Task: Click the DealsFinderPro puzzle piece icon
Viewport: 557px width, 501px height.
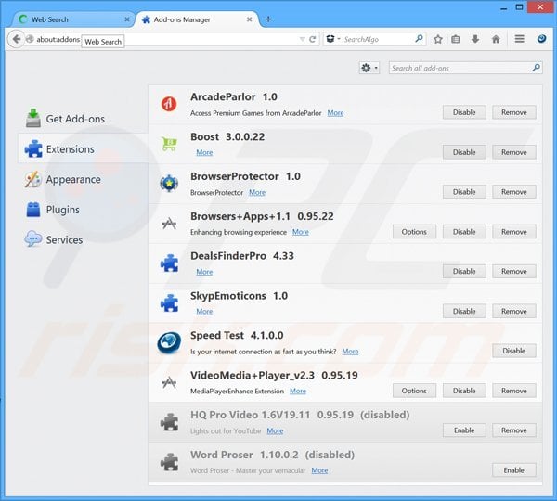Action: point(170,263)
